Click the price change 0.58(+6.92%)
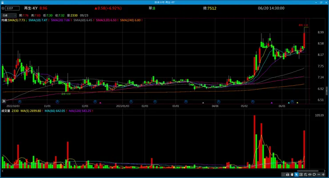Image resolution: width=329 pixels, height=178 pixels. tap(108, 8)
